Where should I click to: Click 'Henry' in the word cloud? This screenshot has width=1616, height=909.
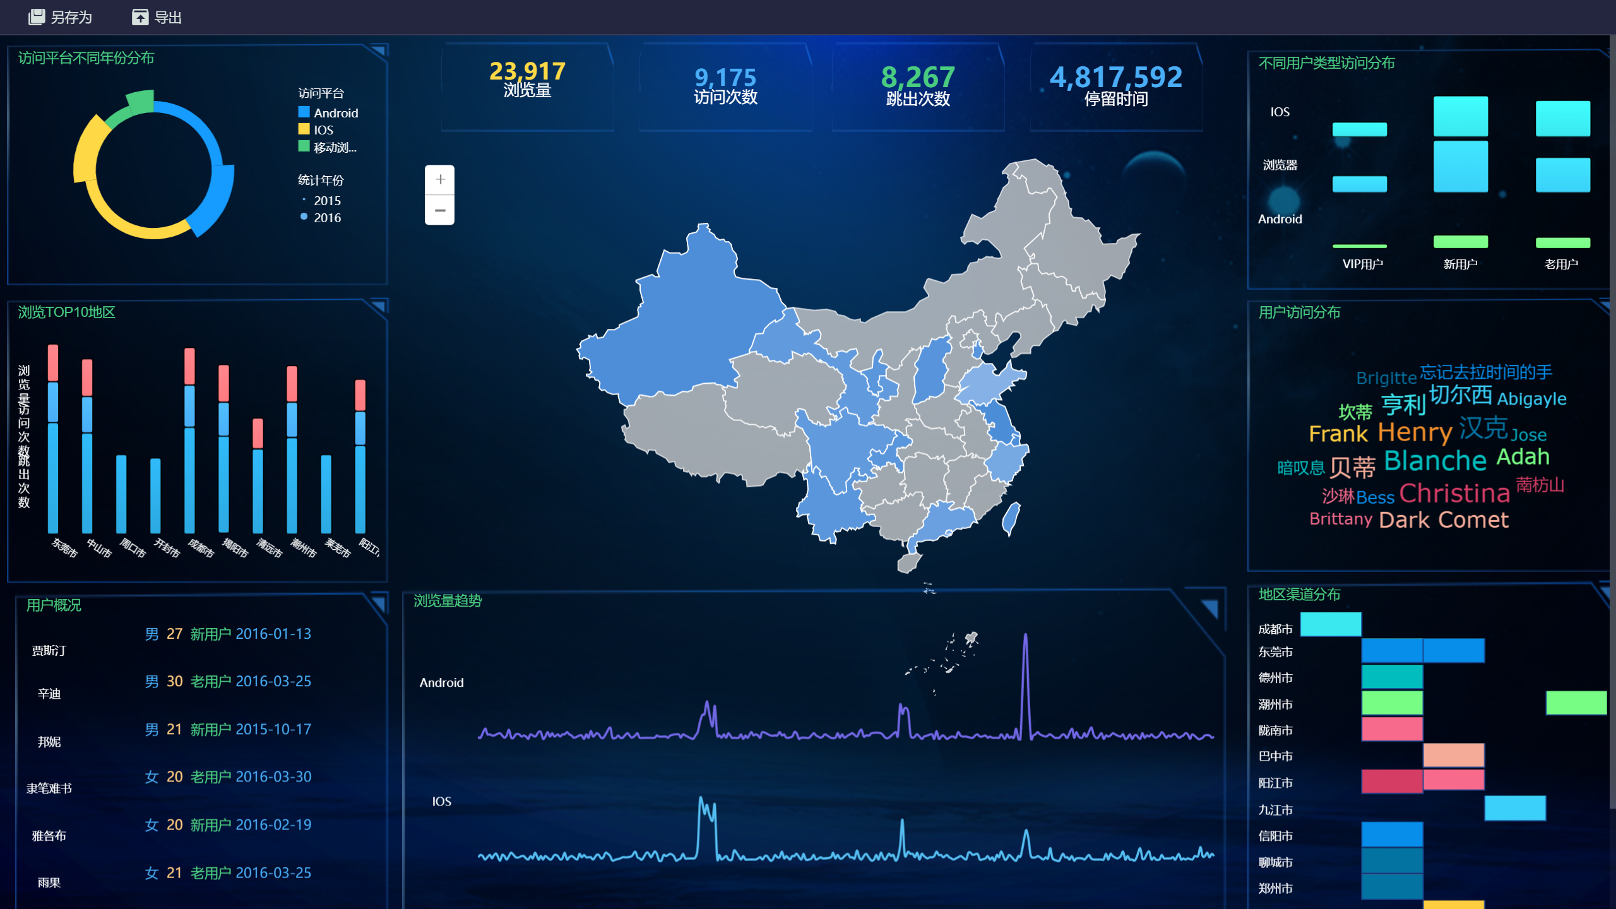tap(1415, 432)
